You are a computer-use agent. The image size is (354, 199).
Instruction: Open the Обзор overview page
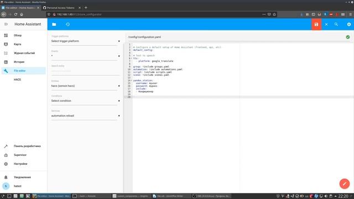coord(23,35)
